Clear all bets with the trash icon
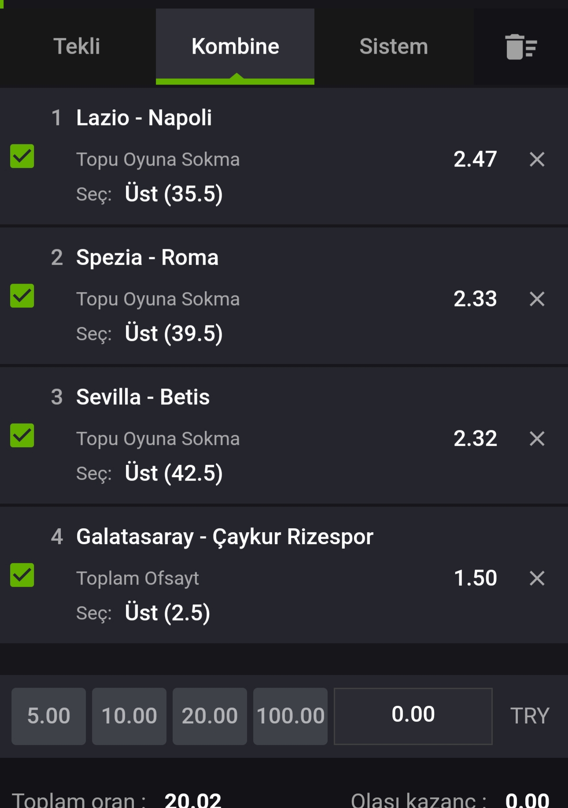 (521, 47)
